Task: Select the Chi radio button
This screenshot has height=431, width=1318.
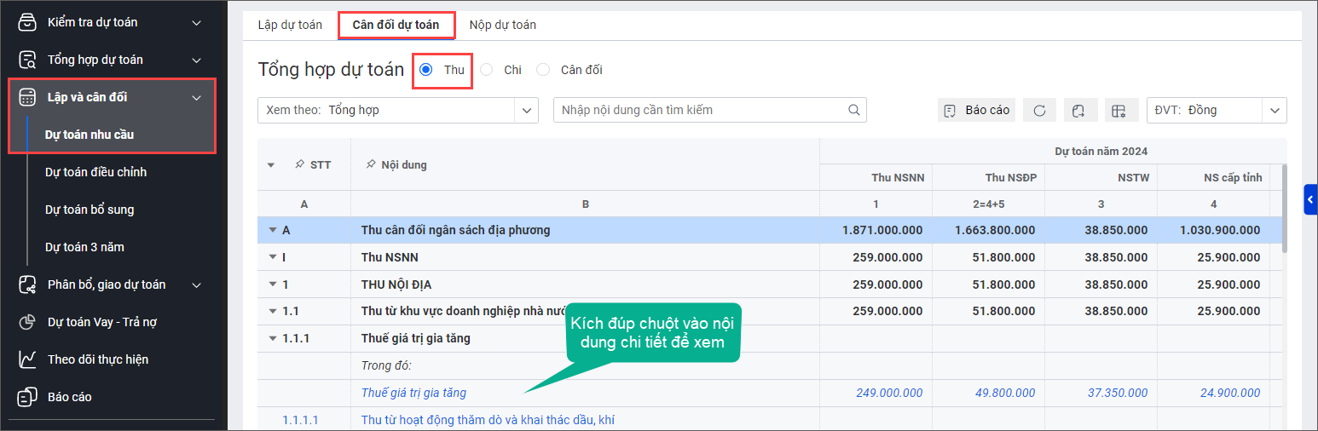Action: coord(487,70)
